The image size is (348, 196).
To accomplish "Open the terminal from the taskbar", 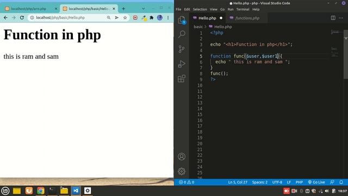I will pos(52,191).
